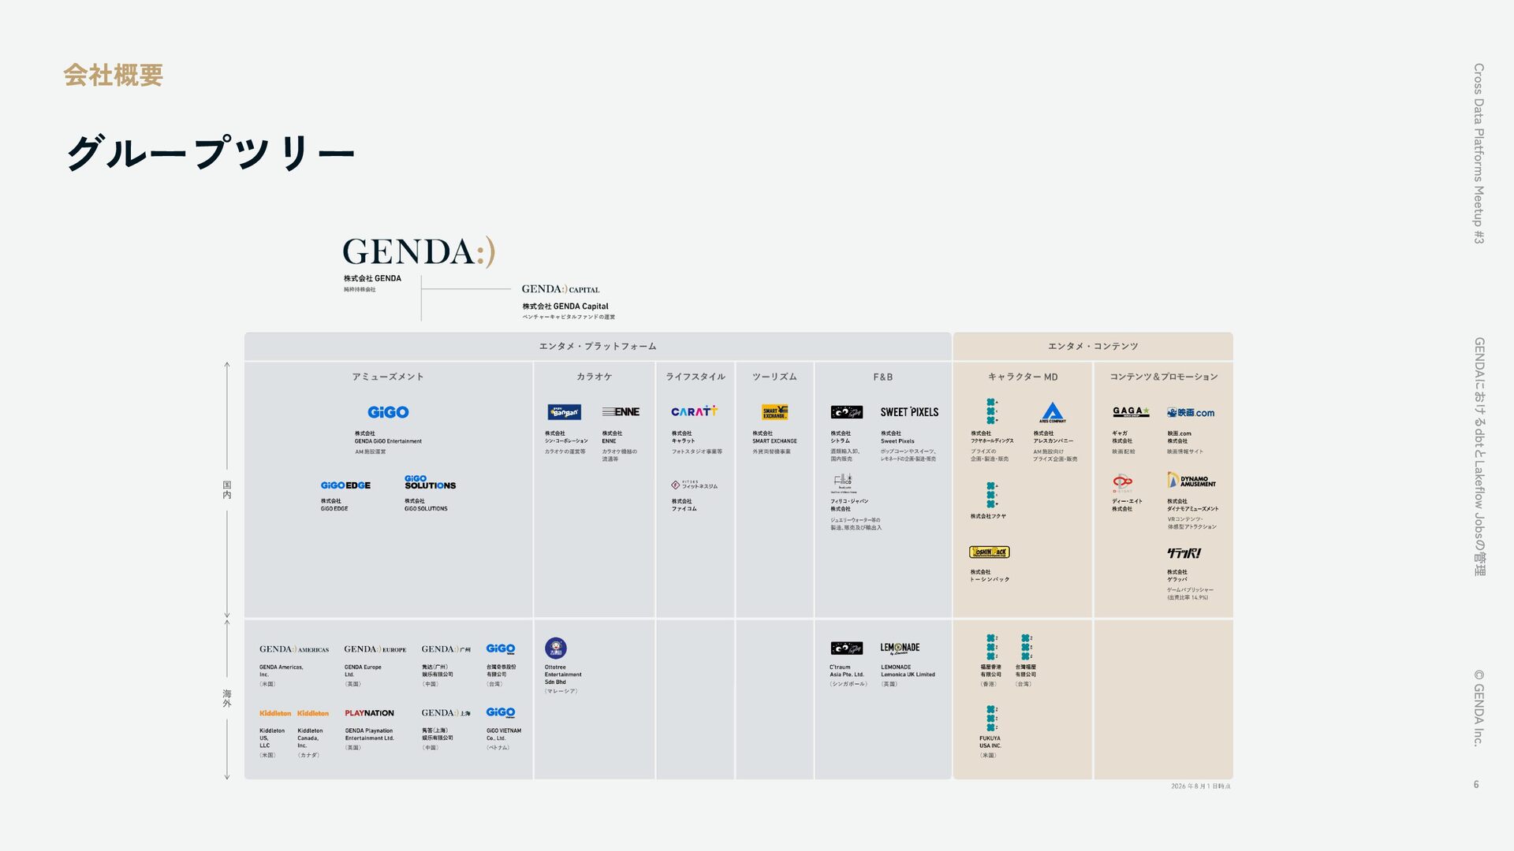The height and width of the screenshot is (851, 1514).
Task: Select the PLAYNATION logo
Action: (369, 713)
